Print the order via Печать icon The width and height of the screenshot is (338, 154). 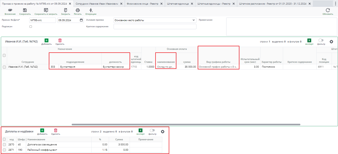pos(78,10)
